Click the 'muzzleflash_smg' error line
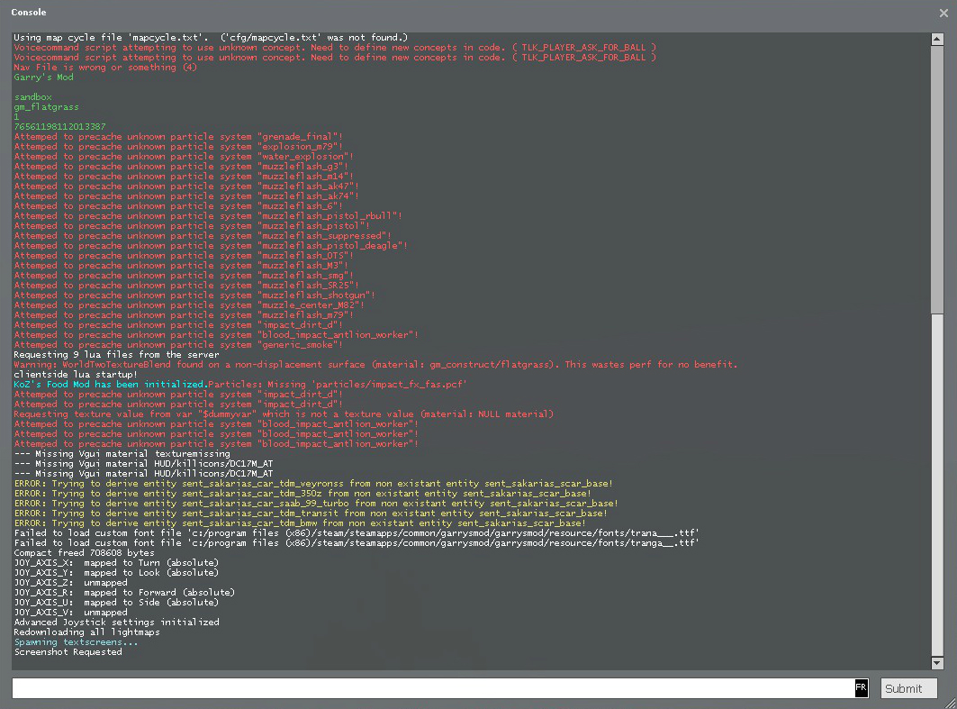Viewport: 957px width, 709px height. [184, 276]
